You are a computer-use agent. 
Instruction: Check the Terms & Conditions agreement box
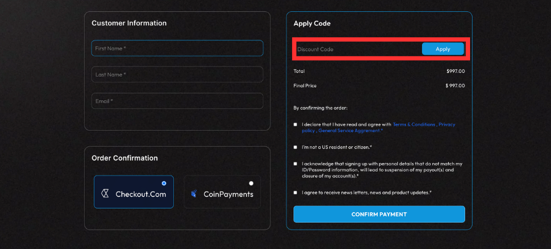click(x=295, y=125)
